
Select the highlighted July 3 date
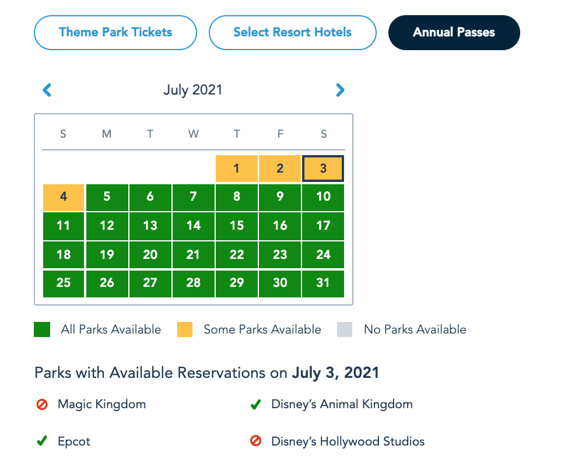[323, 169]
